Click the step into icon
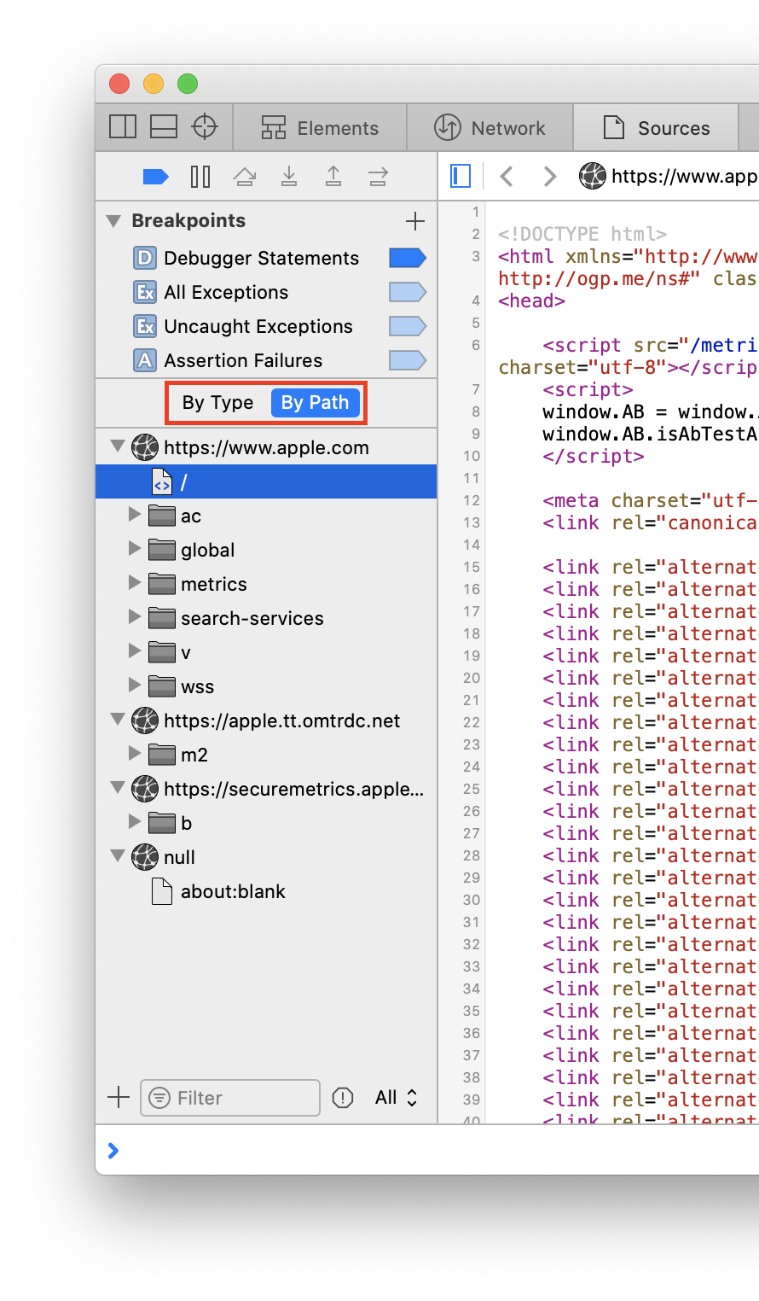 (289, 177)
